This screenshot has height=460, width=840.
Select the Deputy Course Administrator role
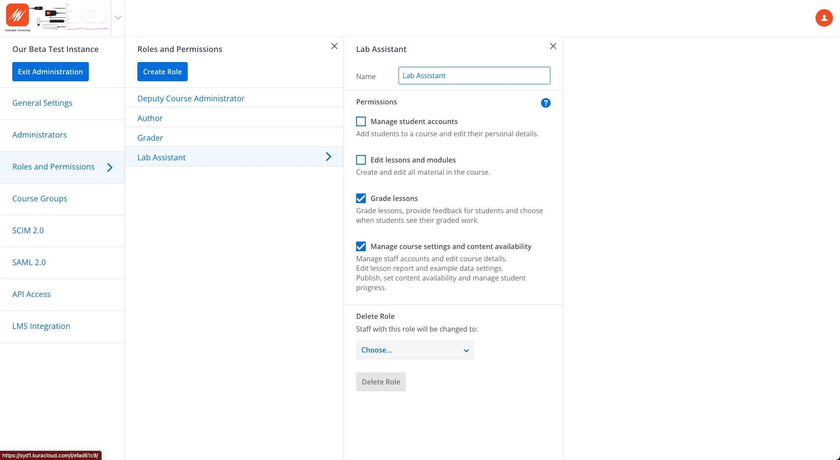coord(234,98)
